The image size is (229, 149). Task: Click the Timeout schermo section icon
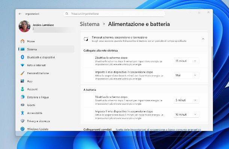click(x=86, y=39)
